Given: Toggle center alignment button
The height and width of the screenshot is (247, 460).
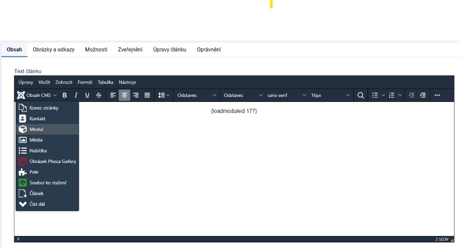Looking at the screenshot, I should 124,95.
